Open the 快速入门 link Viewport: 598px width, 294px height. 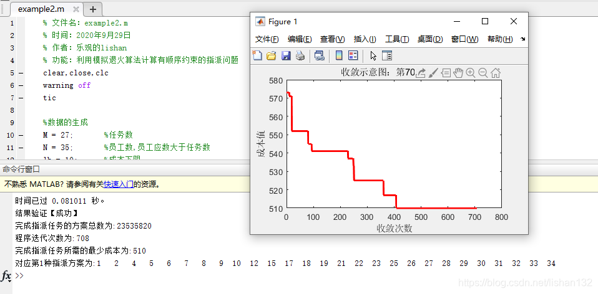(x=119, y=184)
